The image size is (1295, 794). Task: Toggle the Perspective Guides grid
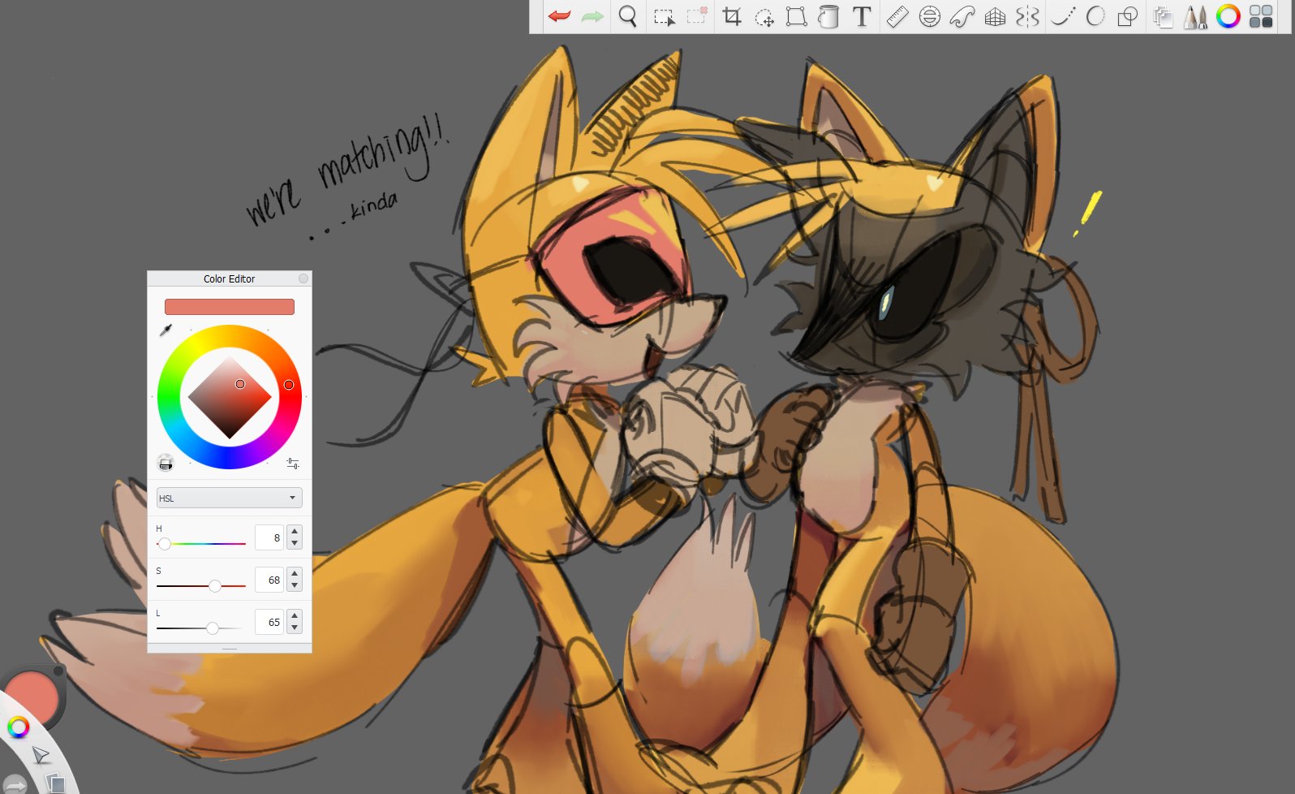[995, 16]
